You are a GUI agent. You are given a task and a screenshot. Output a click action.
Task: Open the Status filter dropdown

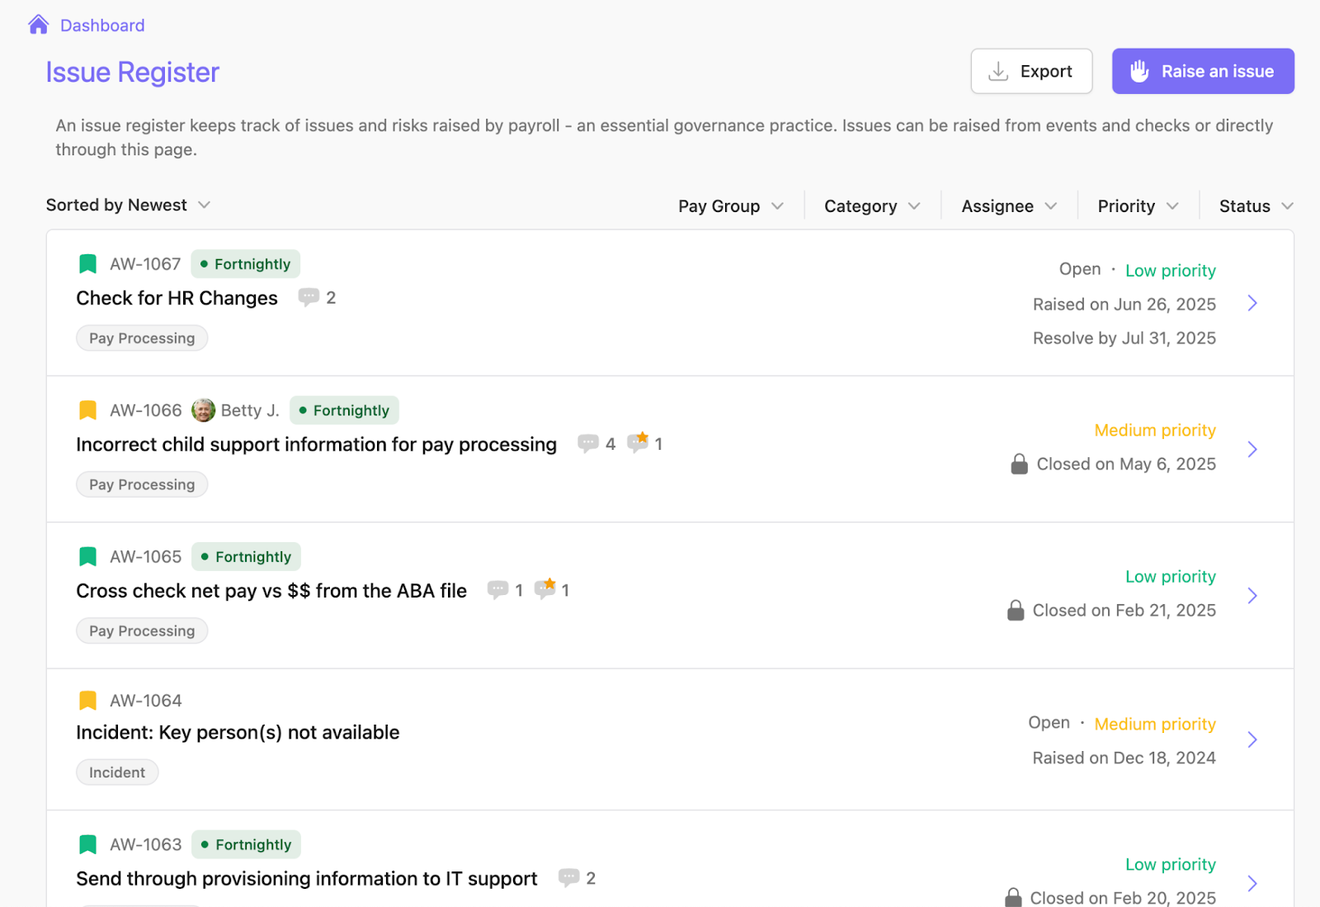pyautogui.click(x=1256, y=206)
